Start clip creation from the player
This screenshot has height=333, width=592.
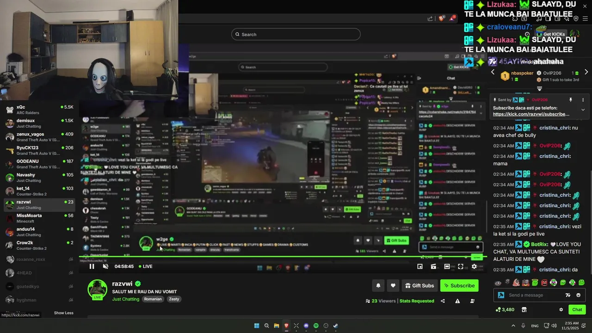pos(433,266)
